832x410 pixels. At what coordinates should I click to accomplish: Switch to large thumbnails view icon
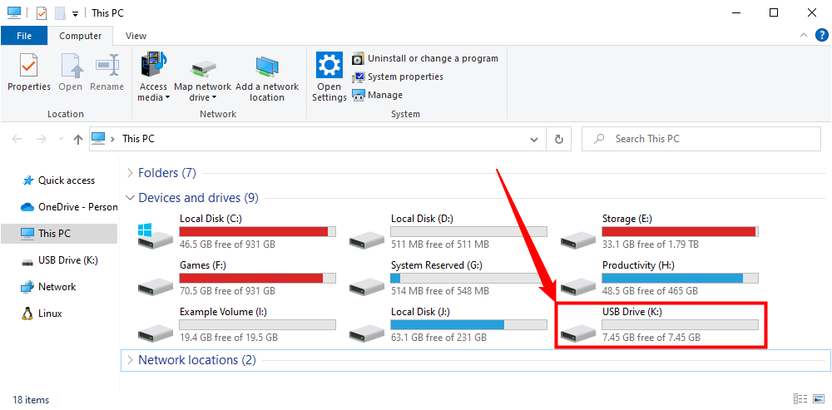coord(819,399)
